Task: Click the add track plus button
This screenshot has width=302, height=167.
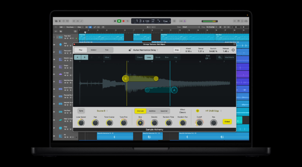Action: 56,31
